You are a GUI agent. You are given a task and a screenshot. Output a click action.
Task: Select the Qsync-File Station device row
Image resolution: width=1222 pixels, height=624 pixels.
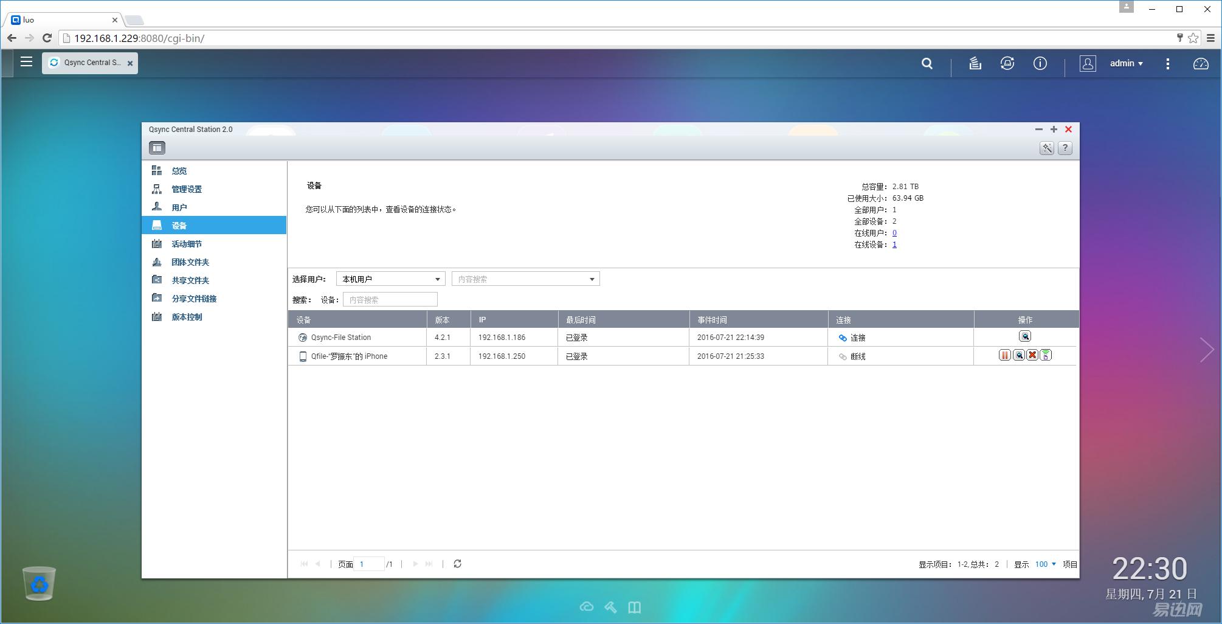click(x=682, y=338)
